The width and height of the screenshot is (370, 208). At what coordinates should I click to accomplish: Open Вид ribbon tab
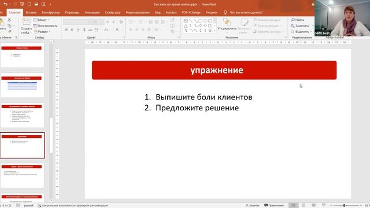(158, 13)
